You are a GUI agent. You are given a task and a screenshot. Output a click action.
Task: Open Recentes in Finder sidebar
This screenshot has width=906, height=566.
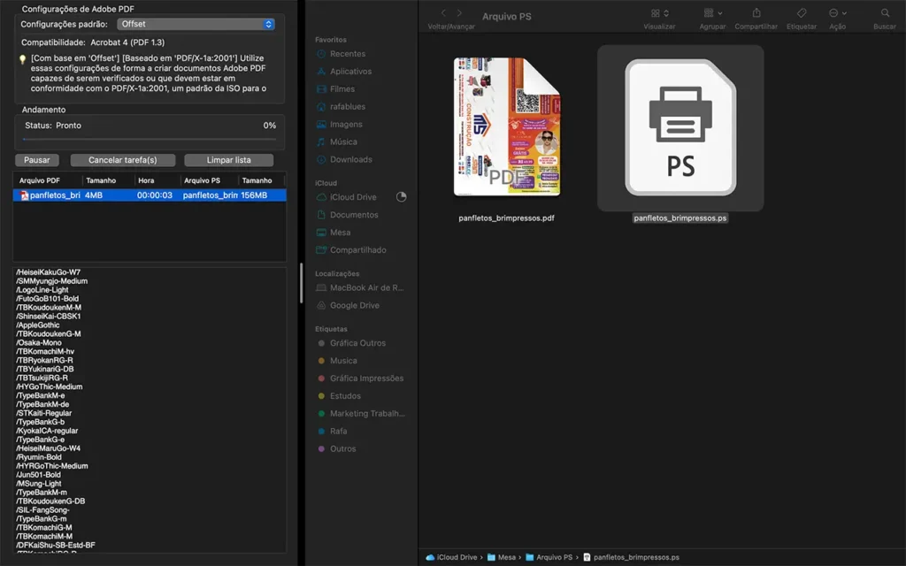pos(347,54)
